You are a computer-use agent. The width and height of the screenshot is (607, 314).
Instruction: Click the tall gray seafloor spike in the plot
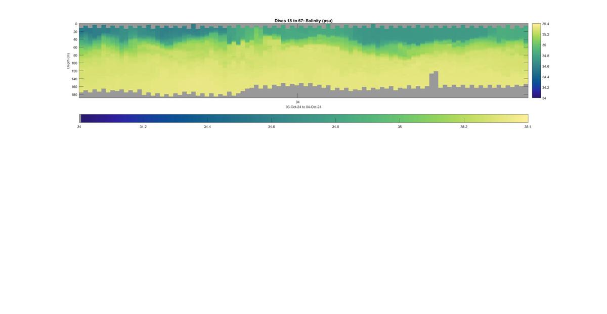pyautogui.click(x=433, y=79)
